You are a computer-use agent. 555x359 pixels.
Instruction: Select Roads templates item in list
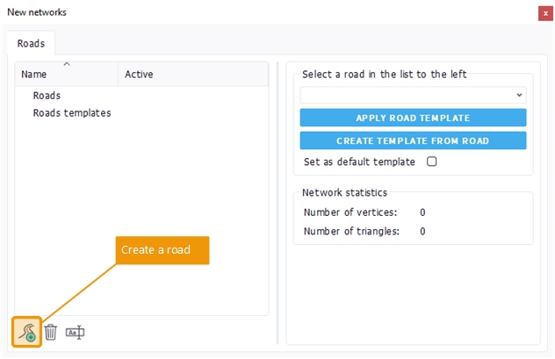click(x=72, y=113)
